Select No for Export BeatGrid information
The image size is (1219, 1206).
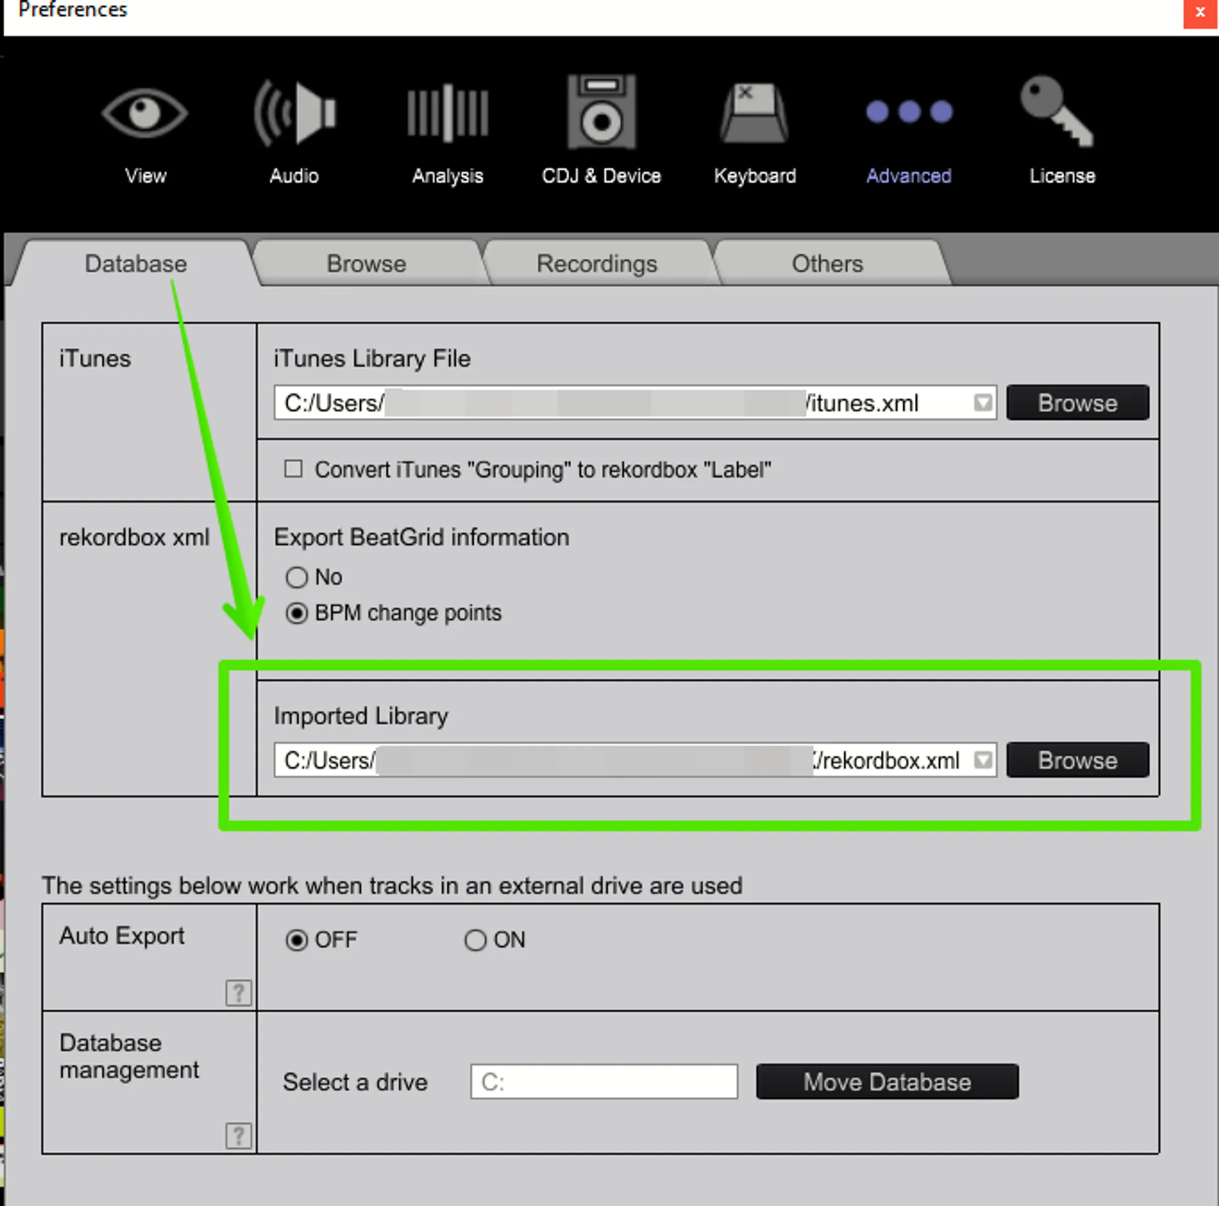click(x=297, y=577)
